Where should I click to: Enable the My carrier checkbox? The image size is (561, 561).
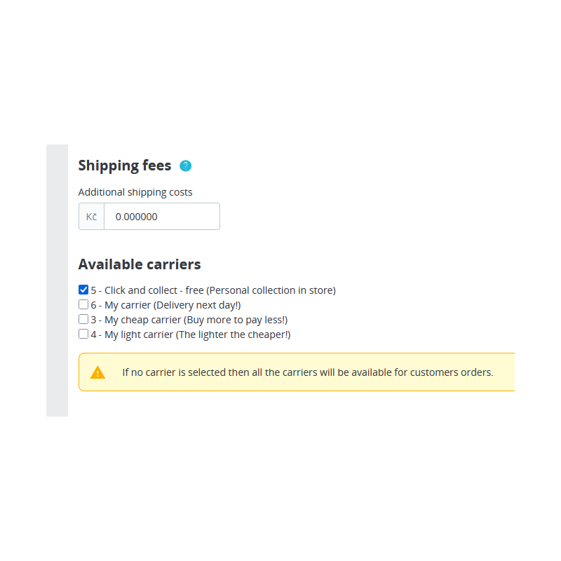point(83,304)
